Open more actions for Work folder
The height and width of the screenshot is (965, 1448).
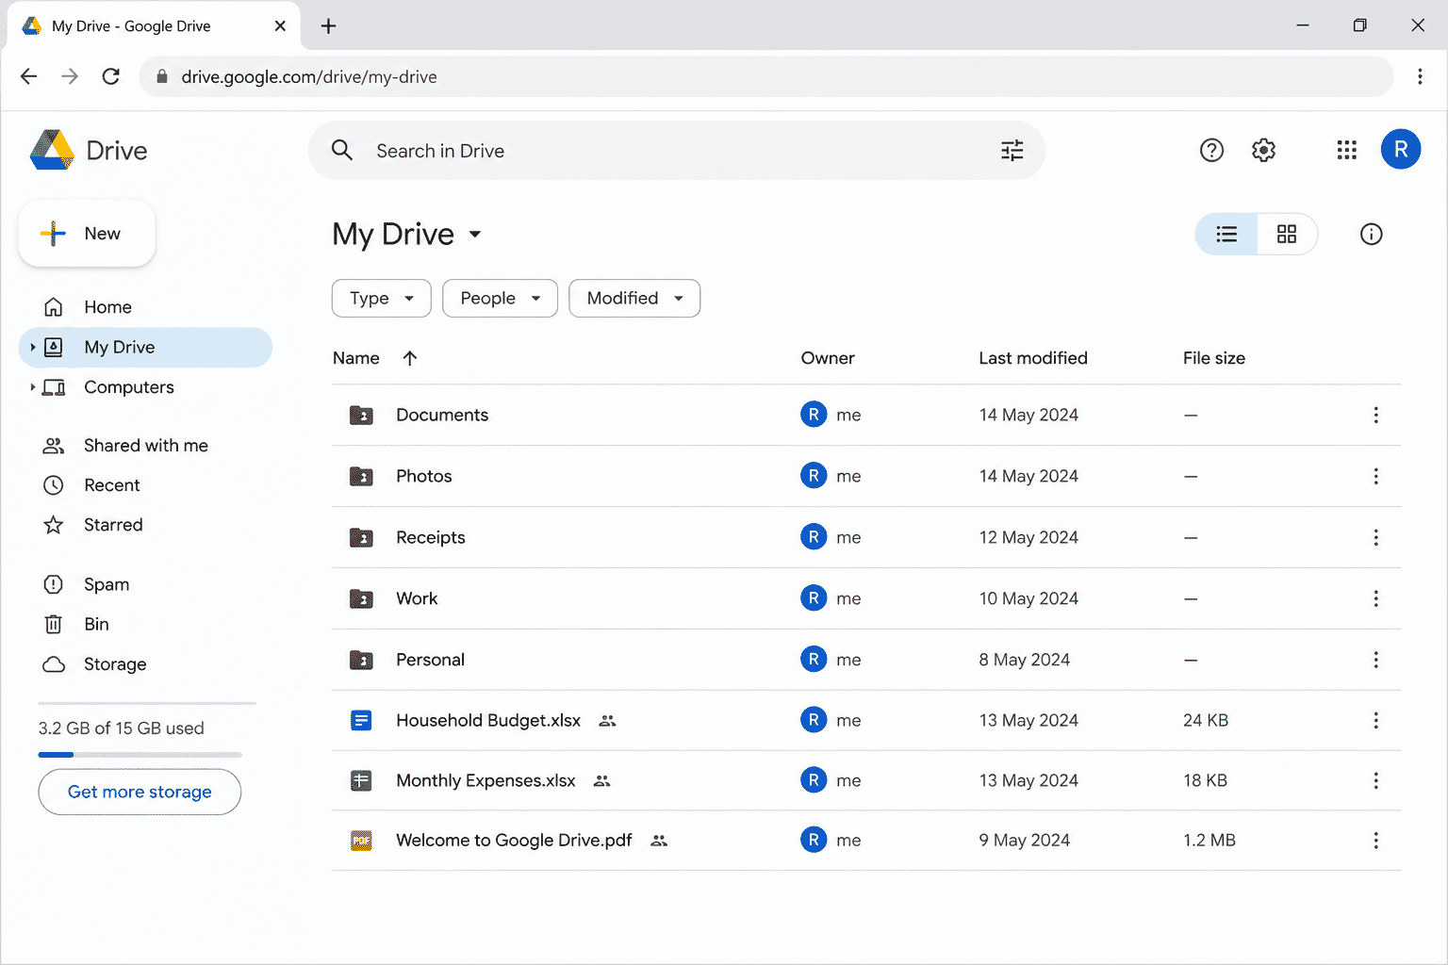(x=1375, y=598)
